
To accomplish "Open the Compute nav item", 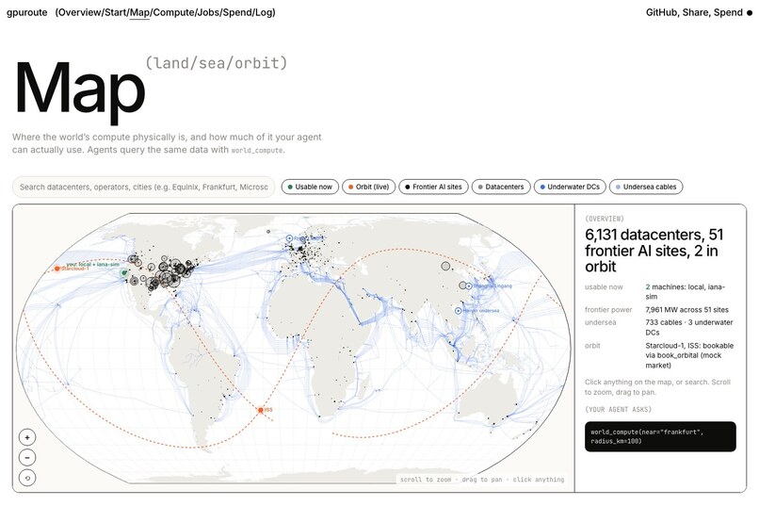I will 173,12.
